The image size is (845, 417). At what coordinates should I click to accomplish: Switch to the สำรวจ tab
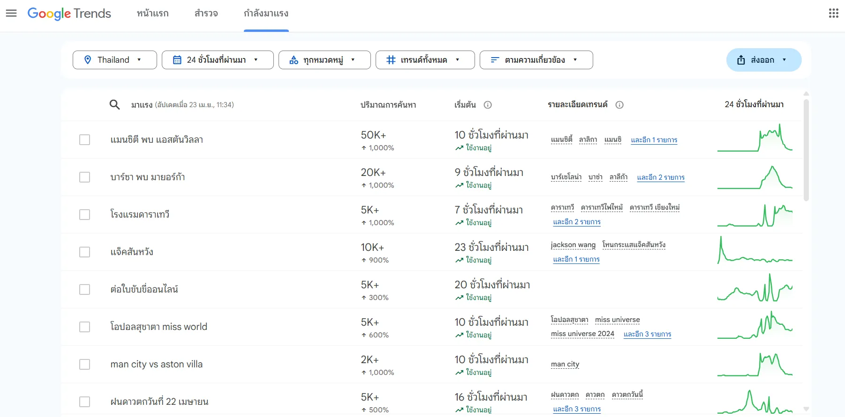point(206,14)
